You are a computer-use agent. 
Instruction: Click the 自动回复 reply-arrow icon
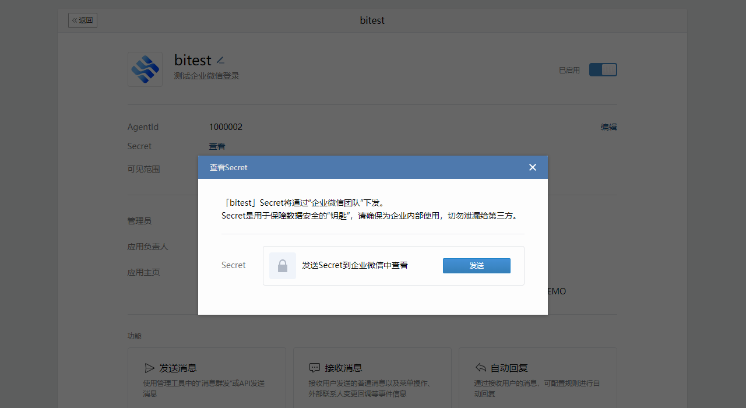pos(481,367)
